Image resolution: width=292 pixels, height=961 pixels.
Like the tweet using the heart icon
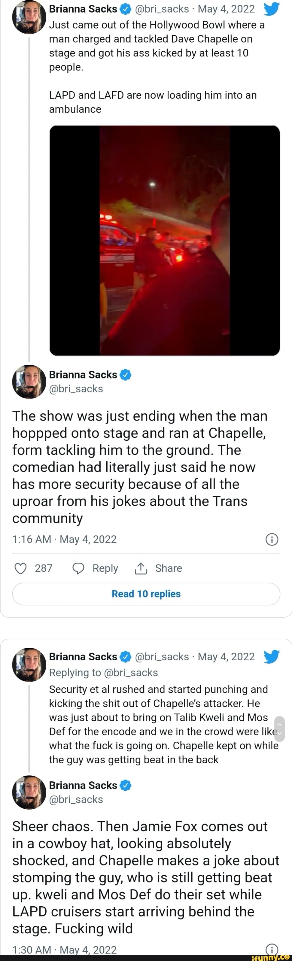click(20, 568)
